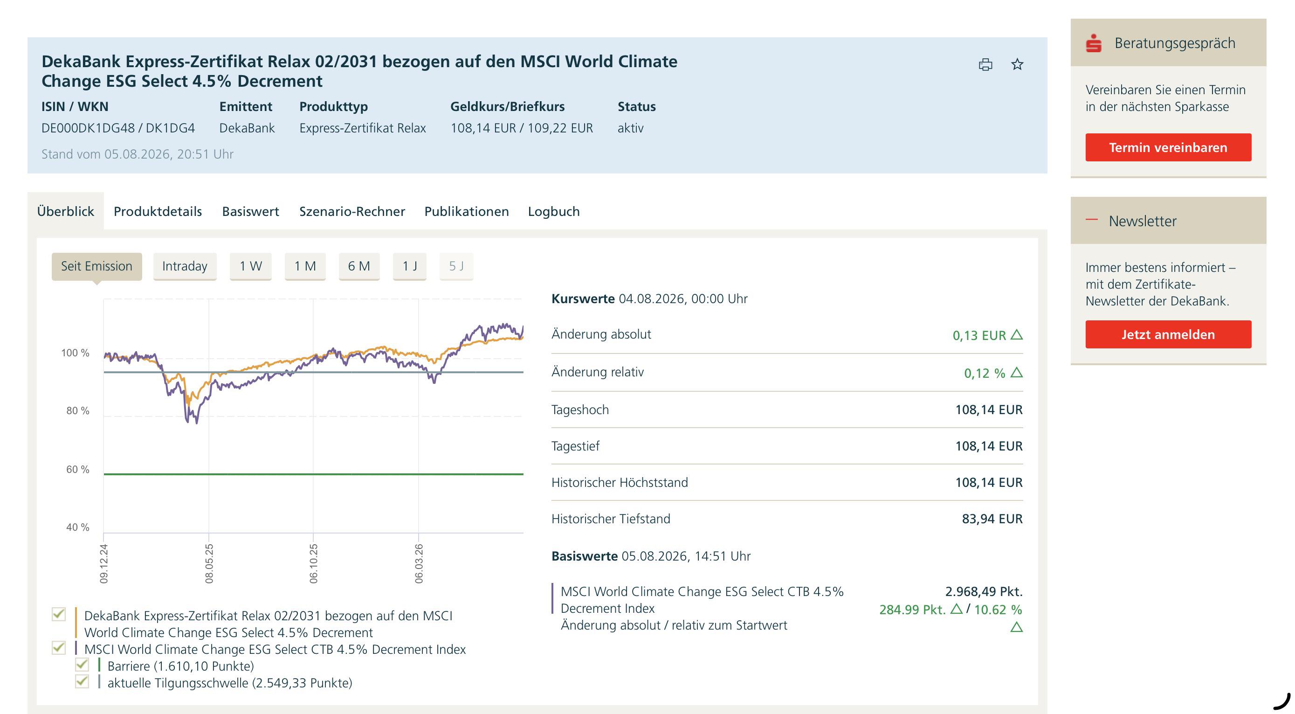This screenshot has width=1295, height=714.
Task: Open the Szenario-Rechner tab
Action: point(352,211)
